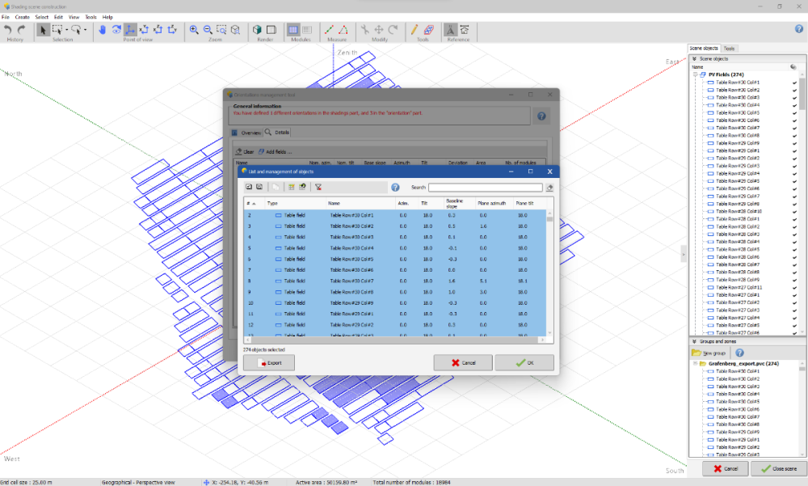The height and width of the screenshot is (486, 808).
Task: Click the pencil icon in Tools group
Action: point(415,30)
